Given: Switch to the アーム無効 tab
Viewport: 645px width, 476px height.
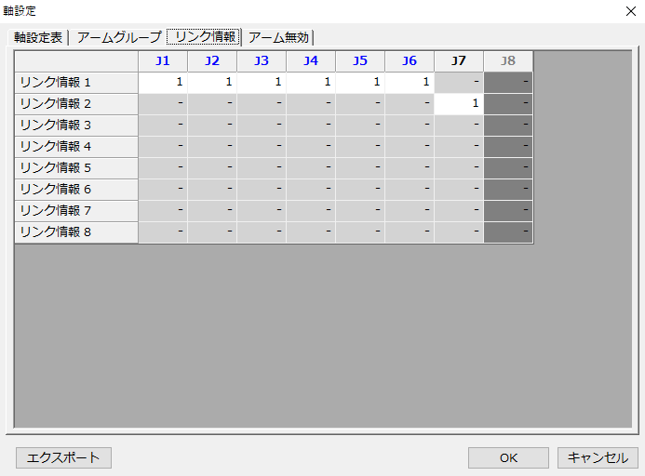Looking at the screenshot, I should (x=279, y=37).
